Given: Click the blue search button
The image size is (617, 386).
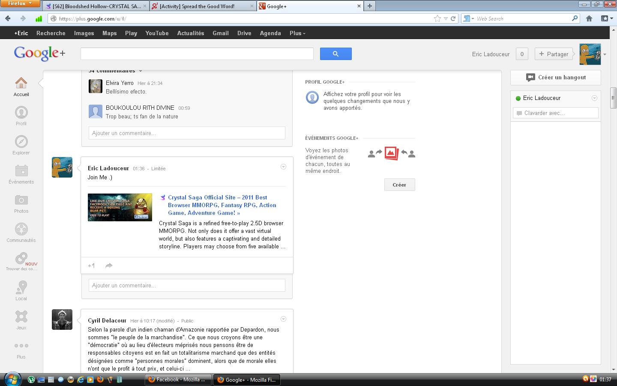Looking at the screenshot, I should (x=335, y=54).
